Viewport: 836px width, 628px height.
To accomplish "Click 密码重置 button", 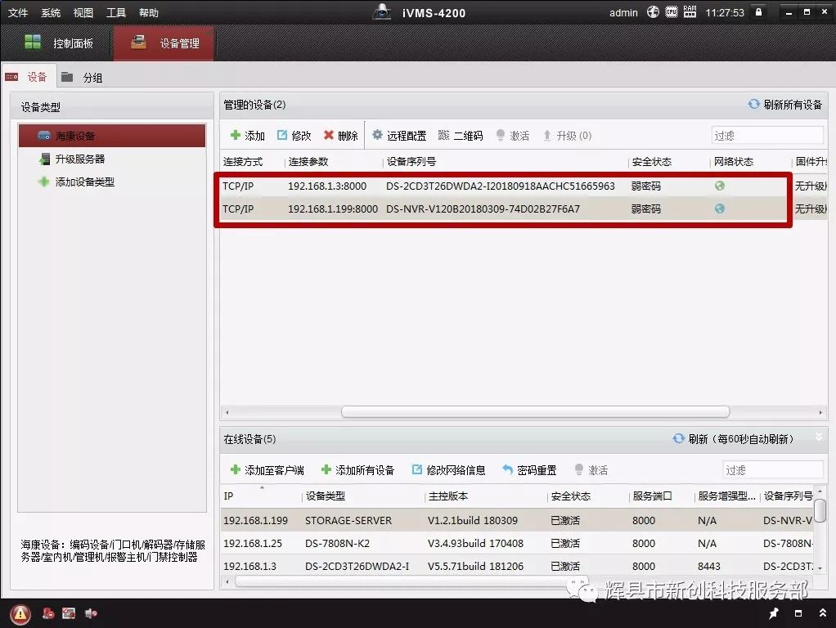I will [x=529, y=469].
